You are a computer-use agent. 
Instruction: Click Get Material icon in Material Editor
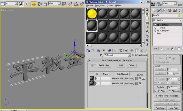89,50
